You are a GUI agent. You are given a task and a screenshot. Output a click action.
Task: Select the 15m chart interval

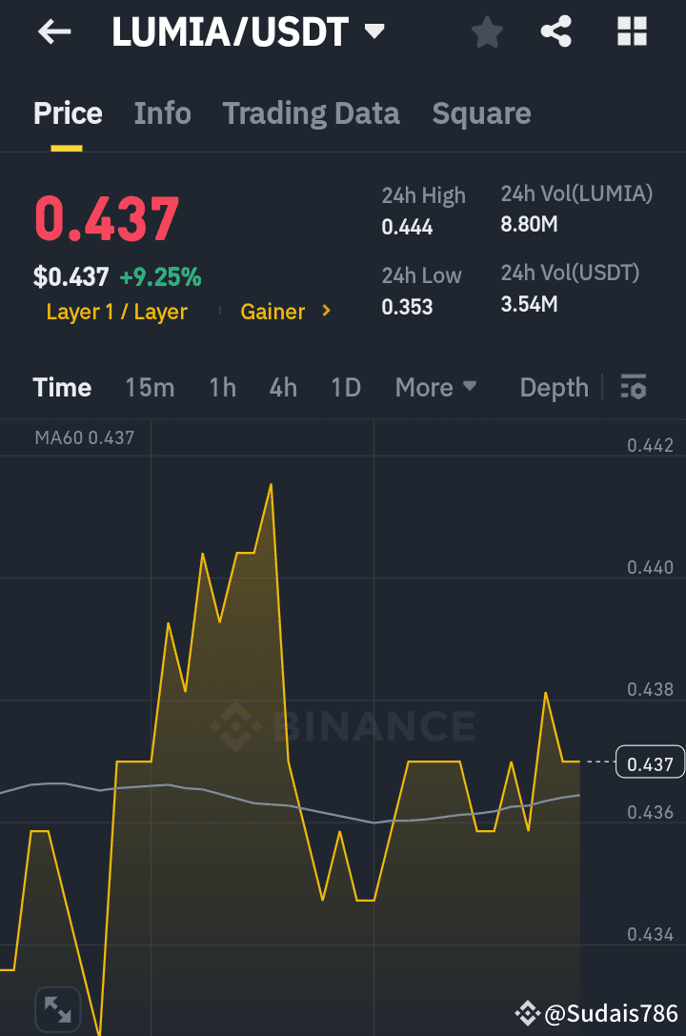tap(150, 387)
